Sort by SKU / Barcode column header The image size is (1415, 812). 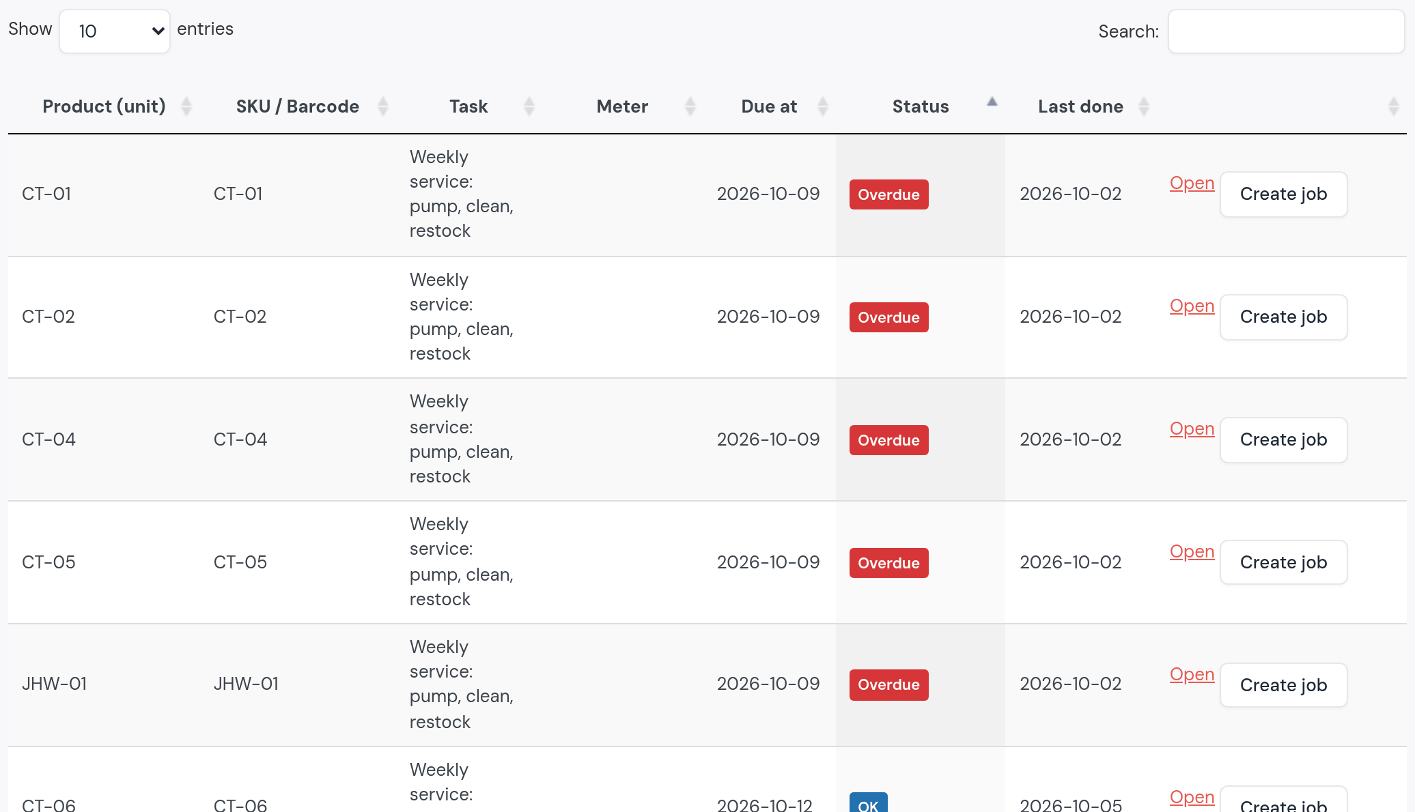pos(298,106)
